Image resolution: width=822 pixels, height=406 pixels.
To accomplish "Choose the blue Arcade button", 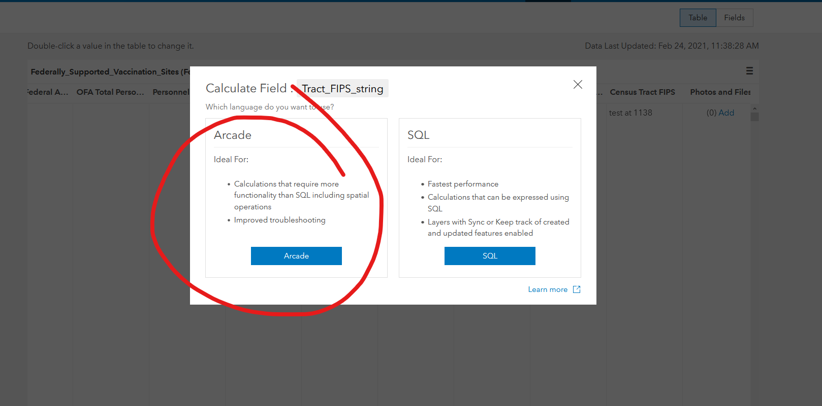I will [x=296, y=256].
